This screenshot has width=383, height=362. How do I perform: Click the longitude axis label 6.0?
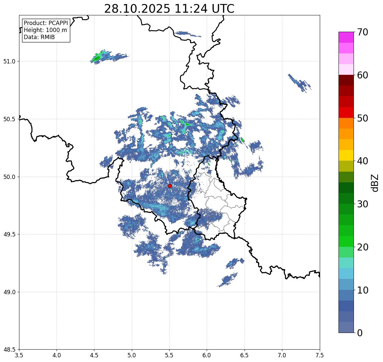pyautogui.click(x=207, y=355)
